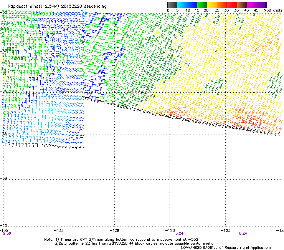The width and height of the screenshot is (284, 250).
Task: Click the magenta 40–45 knots legend segment
Action: coord(252,5)
